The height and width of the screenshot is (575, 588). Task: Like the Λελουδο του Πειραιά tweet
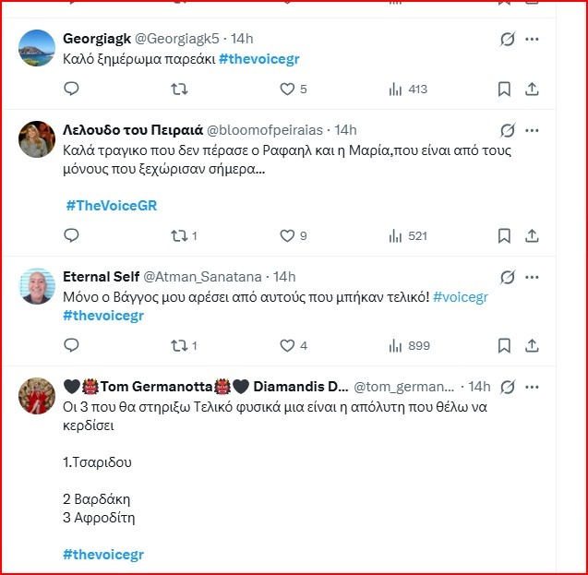pos(287,235)
